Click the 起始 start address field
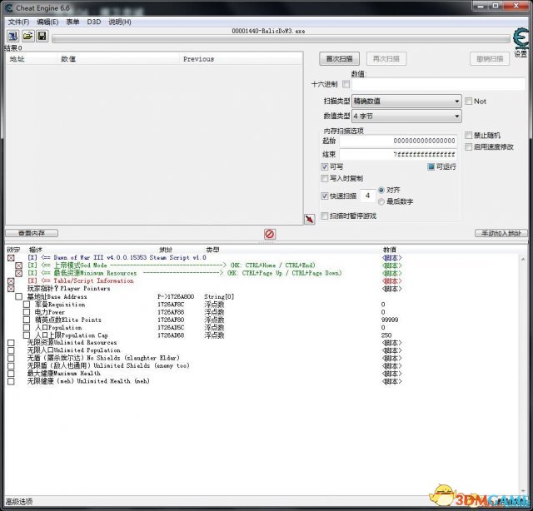 [398, 141]
